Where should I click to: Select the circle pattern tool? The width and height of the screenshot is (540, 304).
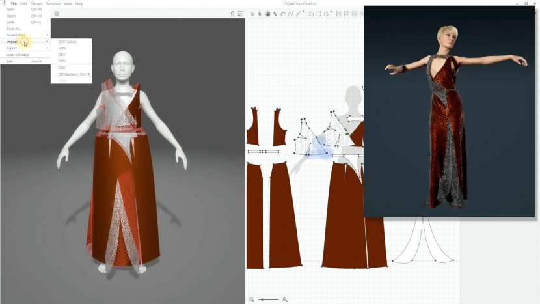(327, 14)
